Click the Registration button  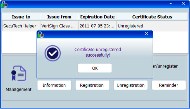coord(92,85)
